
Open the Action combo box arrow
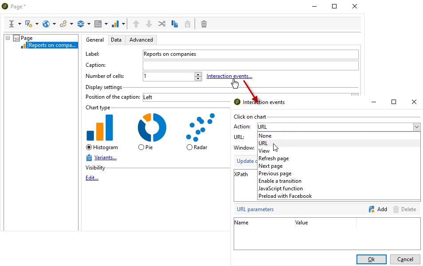pos(417,127)
